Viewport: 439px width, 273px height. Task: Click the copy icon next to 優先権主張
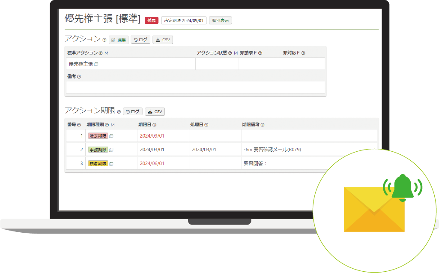(96, 64)
